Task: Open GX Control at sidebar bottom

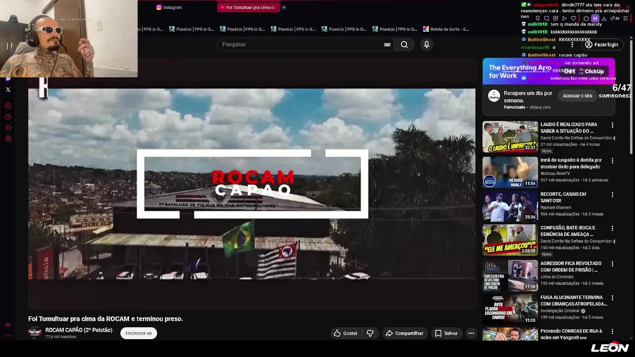Action: [x=8, y=325]
